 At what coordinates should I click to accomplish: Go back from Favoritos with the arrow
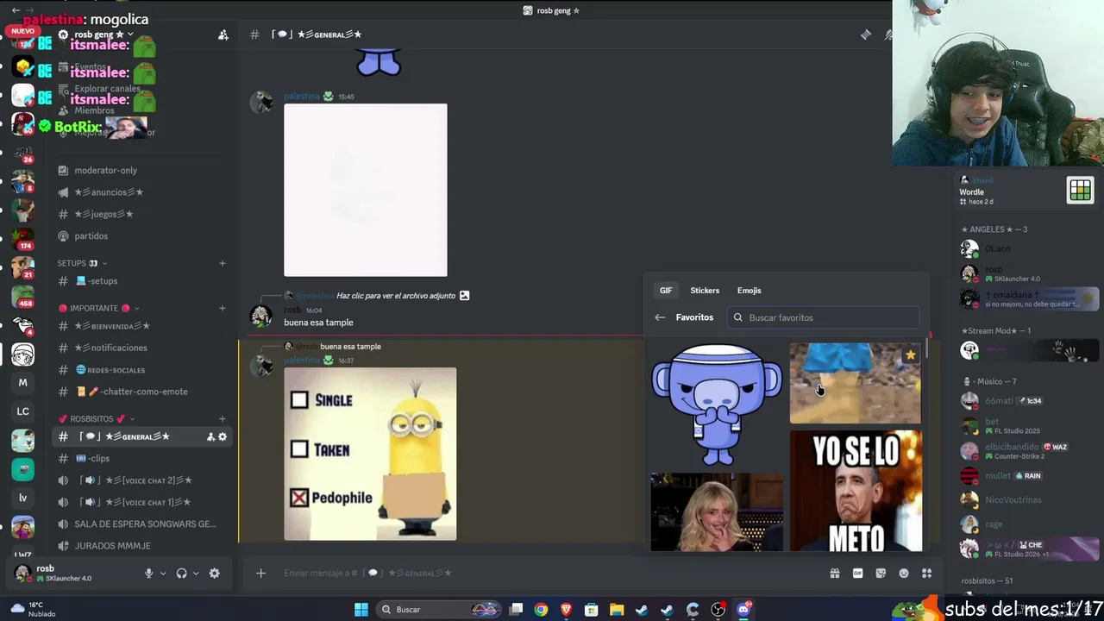(x=660, y=317)
